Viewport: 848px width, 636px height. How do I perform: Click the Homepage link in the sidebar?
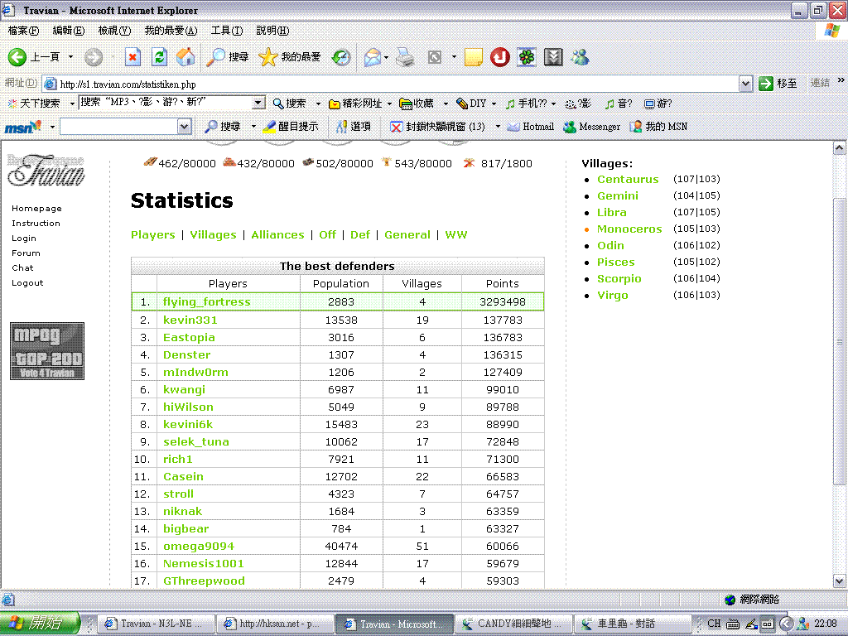tap(36, 208)
